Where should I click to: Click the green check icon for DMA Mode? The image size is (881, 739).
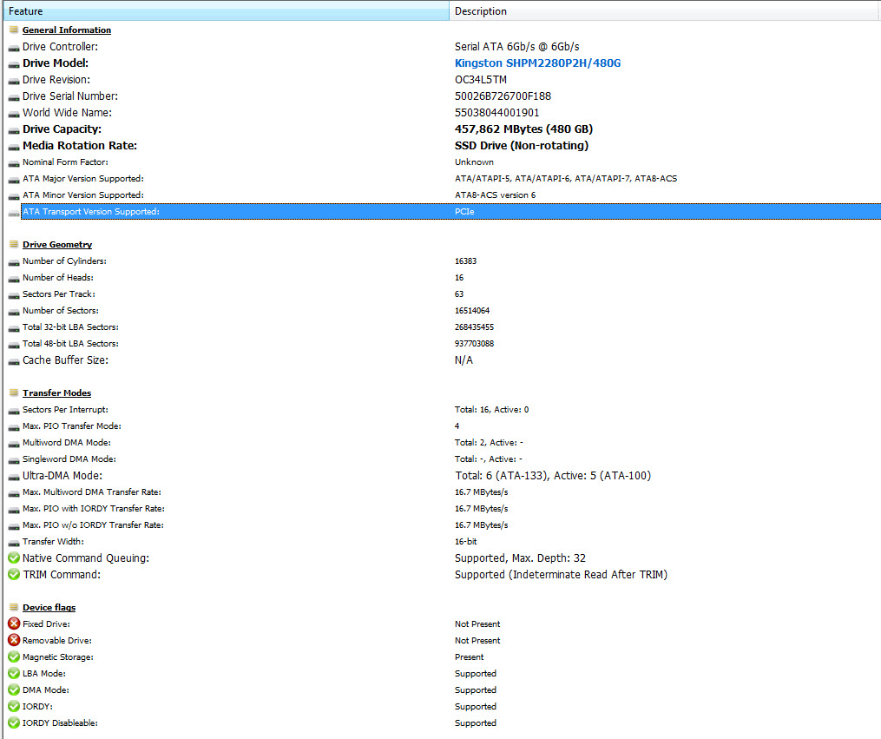click(14, 690)
